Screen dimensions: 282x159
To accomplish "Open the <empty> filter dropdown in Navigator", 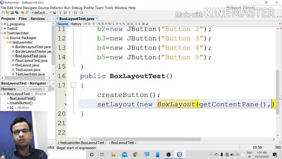I will point(40,89).
